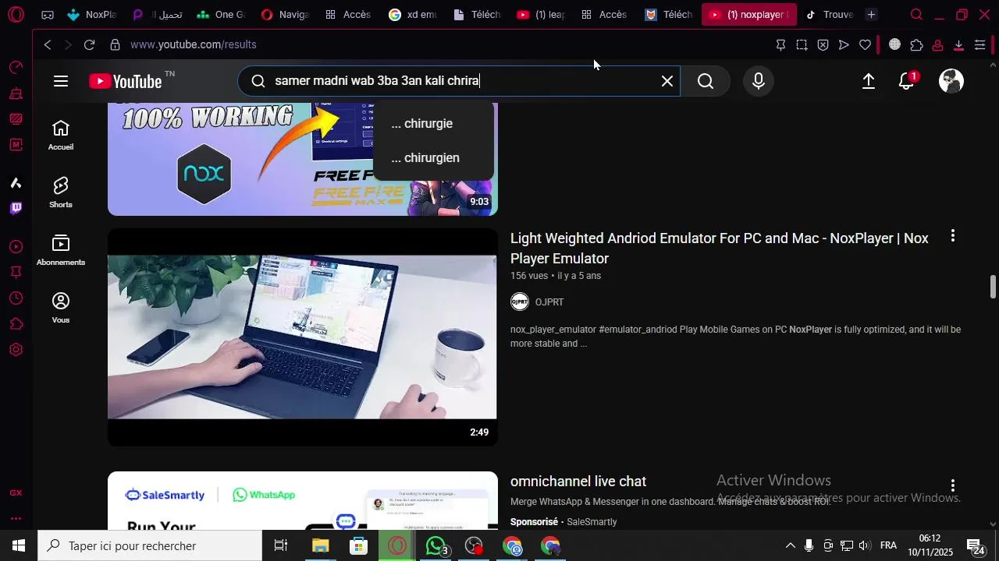Open Shorts in YouTube sidebar
This screenshot has width=999, height=561.
click(x=61, y=192)
